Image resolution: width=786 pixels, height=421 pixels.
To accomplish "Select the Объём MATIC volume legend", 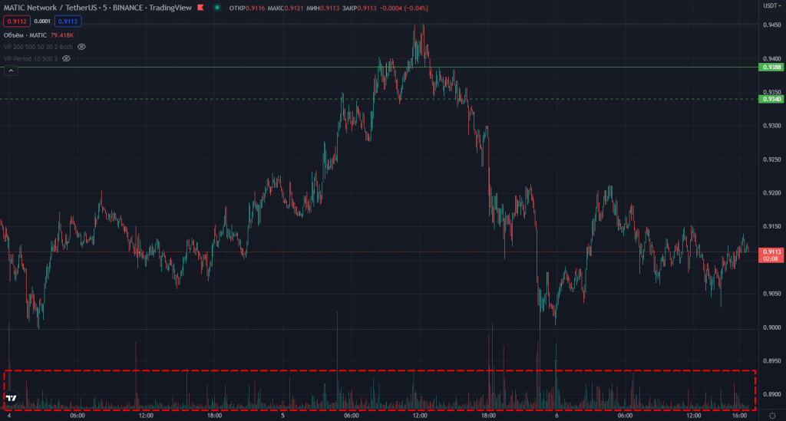I will click(25, 35).
